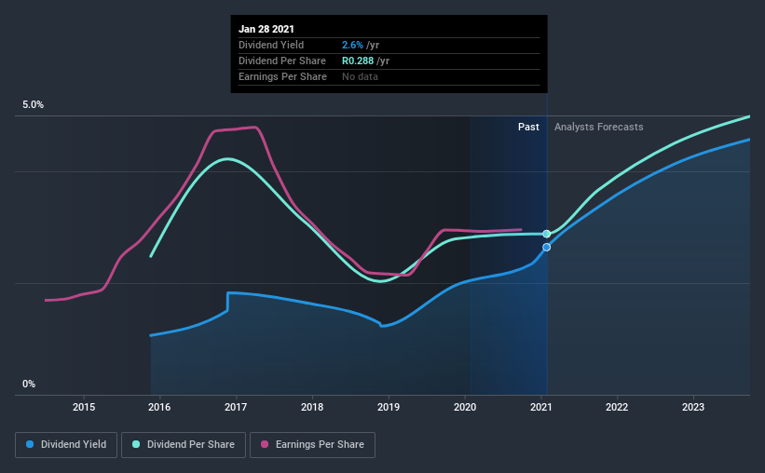Click the 0% y-axis label
This screenshot has height=473, width=765.
(x=29, y=385)
